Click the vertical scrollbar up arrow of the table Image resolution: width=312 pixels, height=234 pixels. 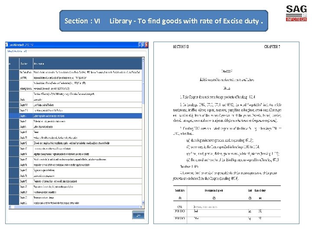143,59
